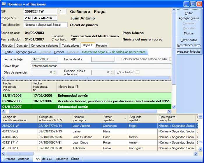Switch to the Finiquito tab

101,46
